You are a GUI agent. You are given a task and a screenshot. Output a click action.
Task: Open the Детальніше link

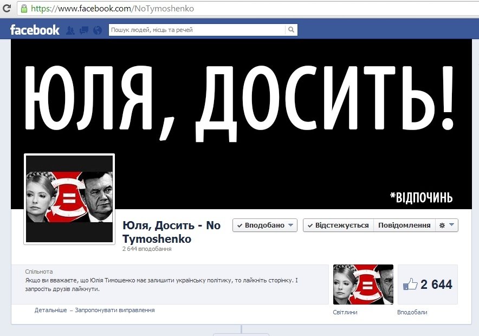(50, 311)
